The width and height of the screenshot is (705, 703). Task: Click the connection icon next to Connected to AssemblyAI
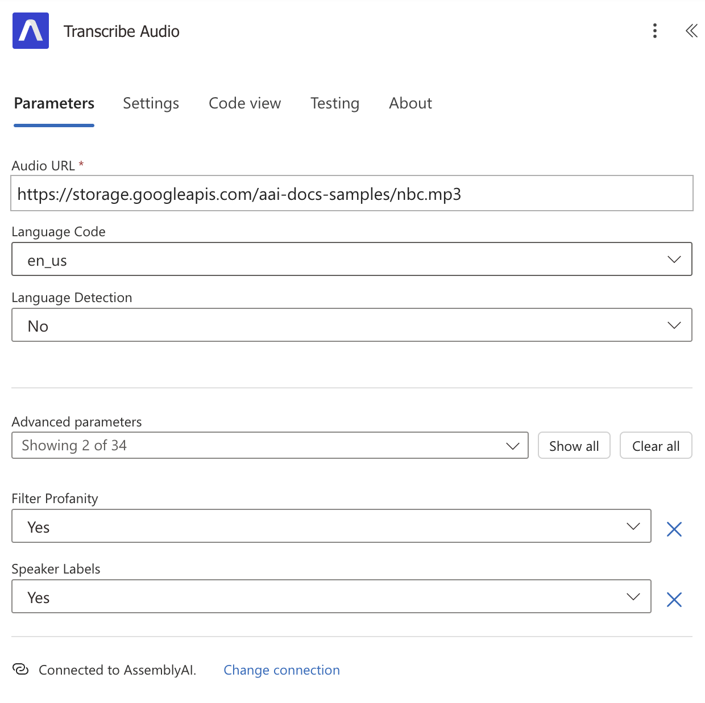tap(21, 669)
